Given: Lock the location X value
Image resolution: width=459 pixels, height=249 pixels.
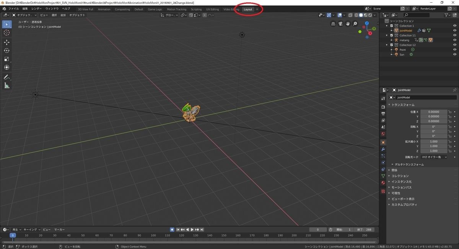Looking at the screenshot, I should (x=450, y=112).
